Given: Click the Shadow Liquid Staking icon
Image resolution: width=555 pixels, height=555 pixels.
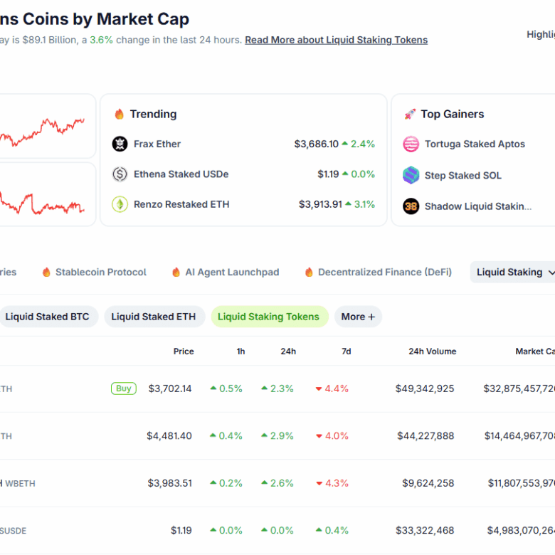Looking at the screenshot, I should [x=411, y=206].
